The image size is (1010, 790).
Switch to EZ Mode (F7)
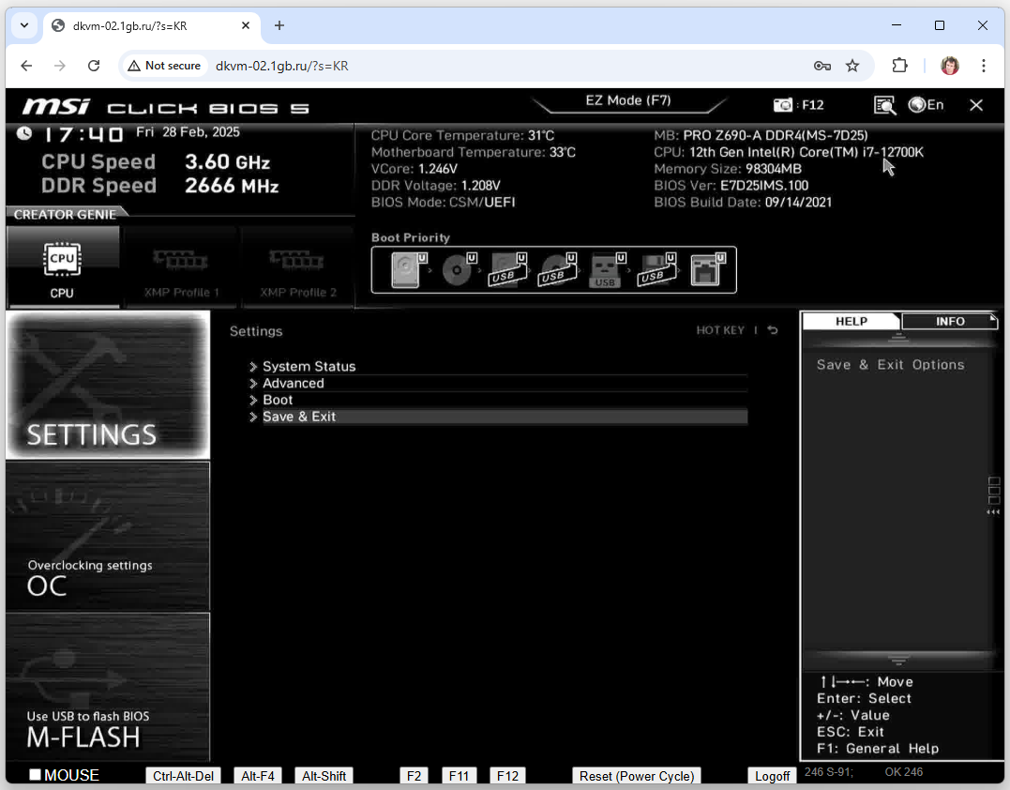[x=626, y=100]
